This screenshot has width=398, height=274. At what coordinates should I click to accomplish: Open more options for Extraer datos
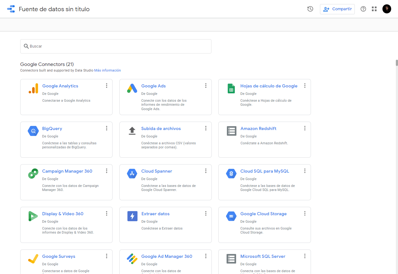point(206,213)
